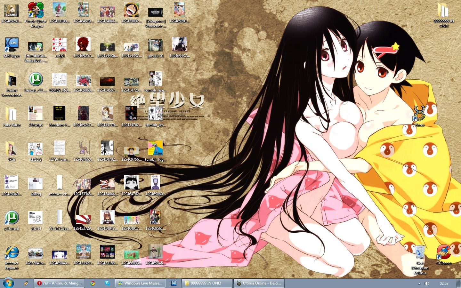Select the 129454044... image file
The height and width of the screenshot is (288, 461).
[108, 12]
